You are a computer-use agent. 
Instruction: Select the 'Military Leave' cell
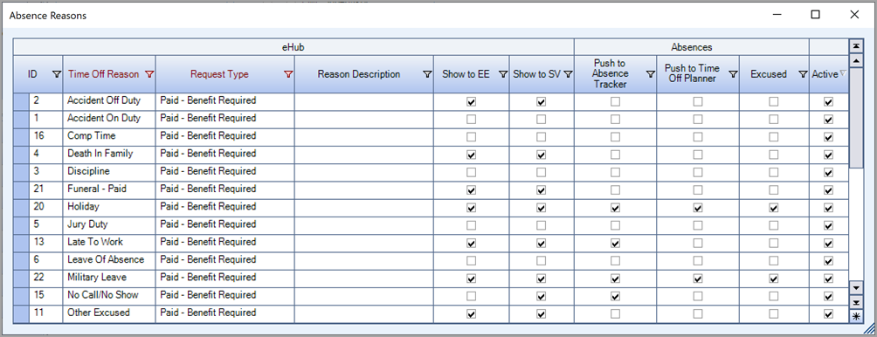pos(109,278)
